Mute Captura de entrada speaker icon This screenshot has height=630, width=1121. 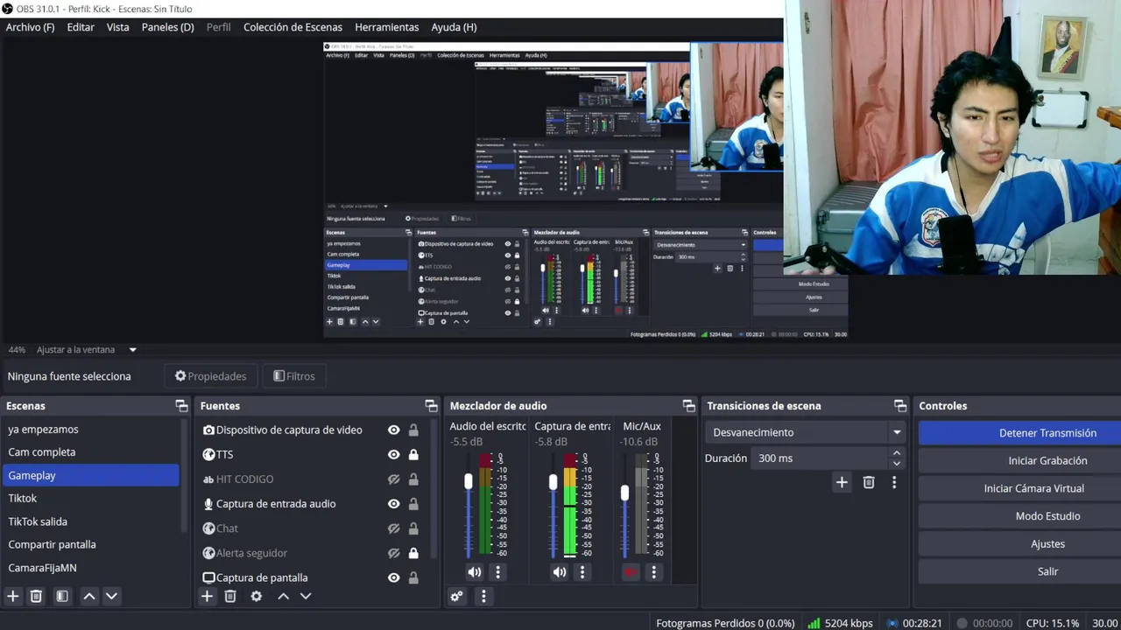click(x=559, y=572)
